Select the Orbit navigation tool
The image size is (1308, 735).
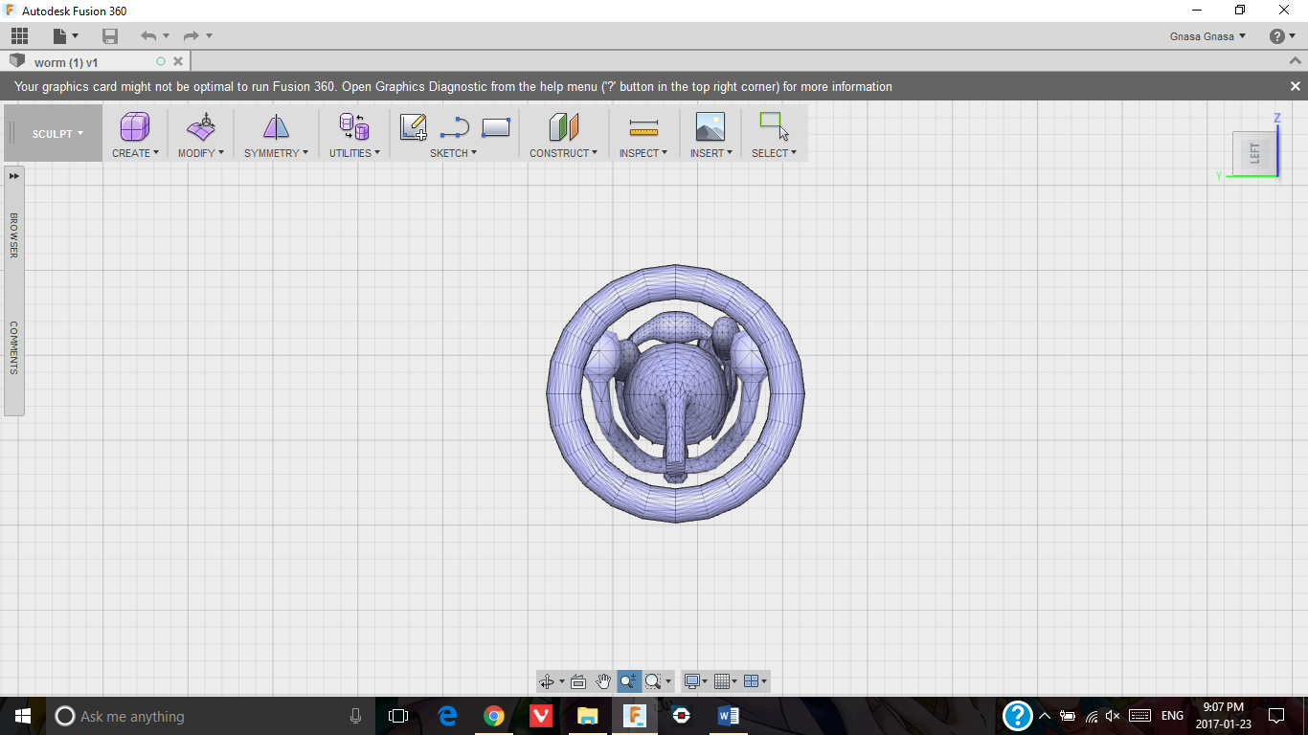pyautogui.click(x=547, y=681)
